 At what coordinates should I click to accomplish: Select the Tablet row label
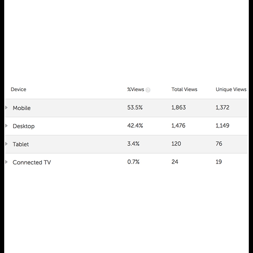21,144
